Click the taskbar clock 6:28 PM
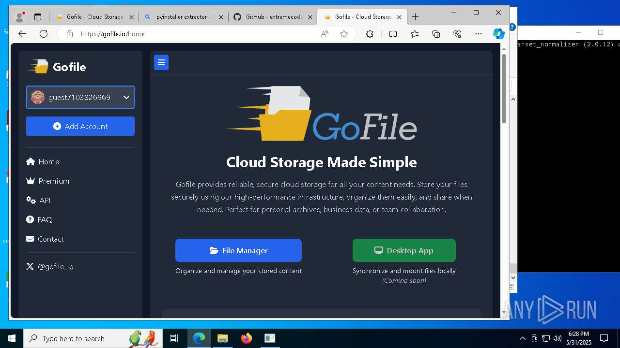 pyautogui.click(x=579, y=338)
